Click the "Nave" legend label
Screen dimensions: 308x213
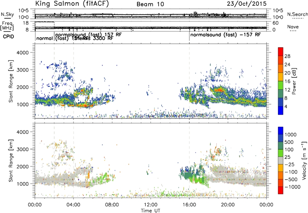(x=293, y=27)
